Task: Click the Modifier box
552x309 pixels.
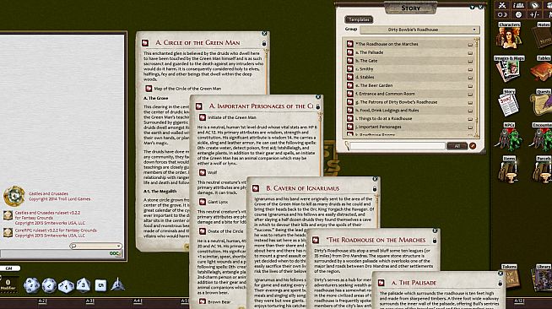Action: coord(8,284)
